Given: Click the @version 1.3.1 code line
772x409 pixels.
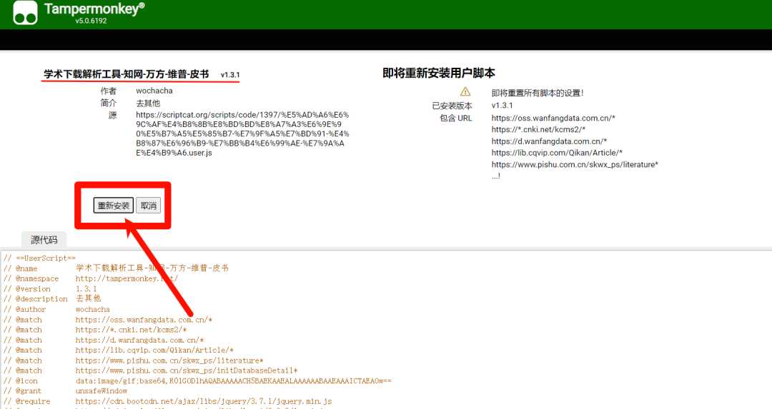Looking at the screenshot, I should (x=50, y=288).
